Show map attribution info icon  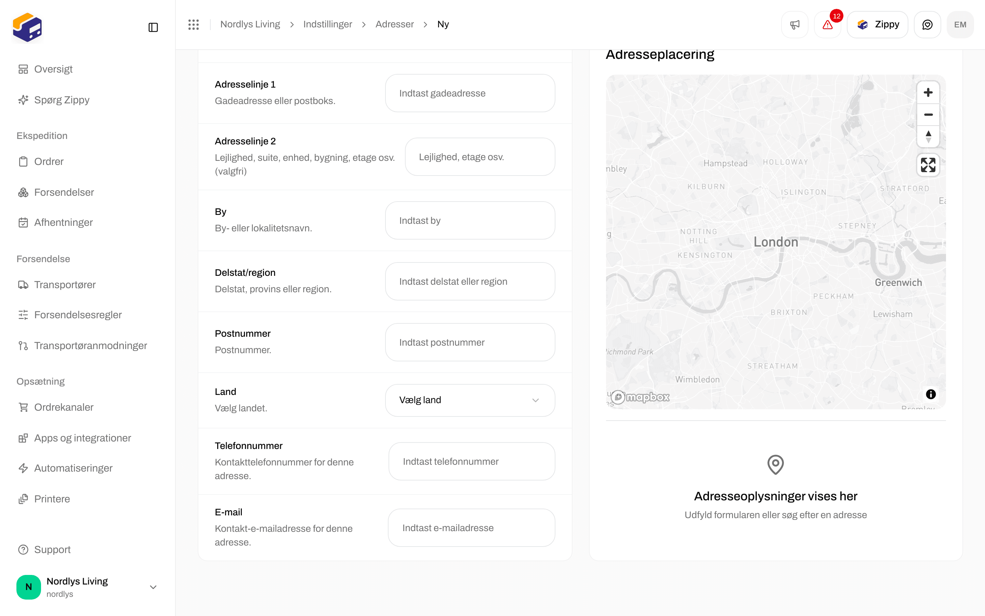931,394
